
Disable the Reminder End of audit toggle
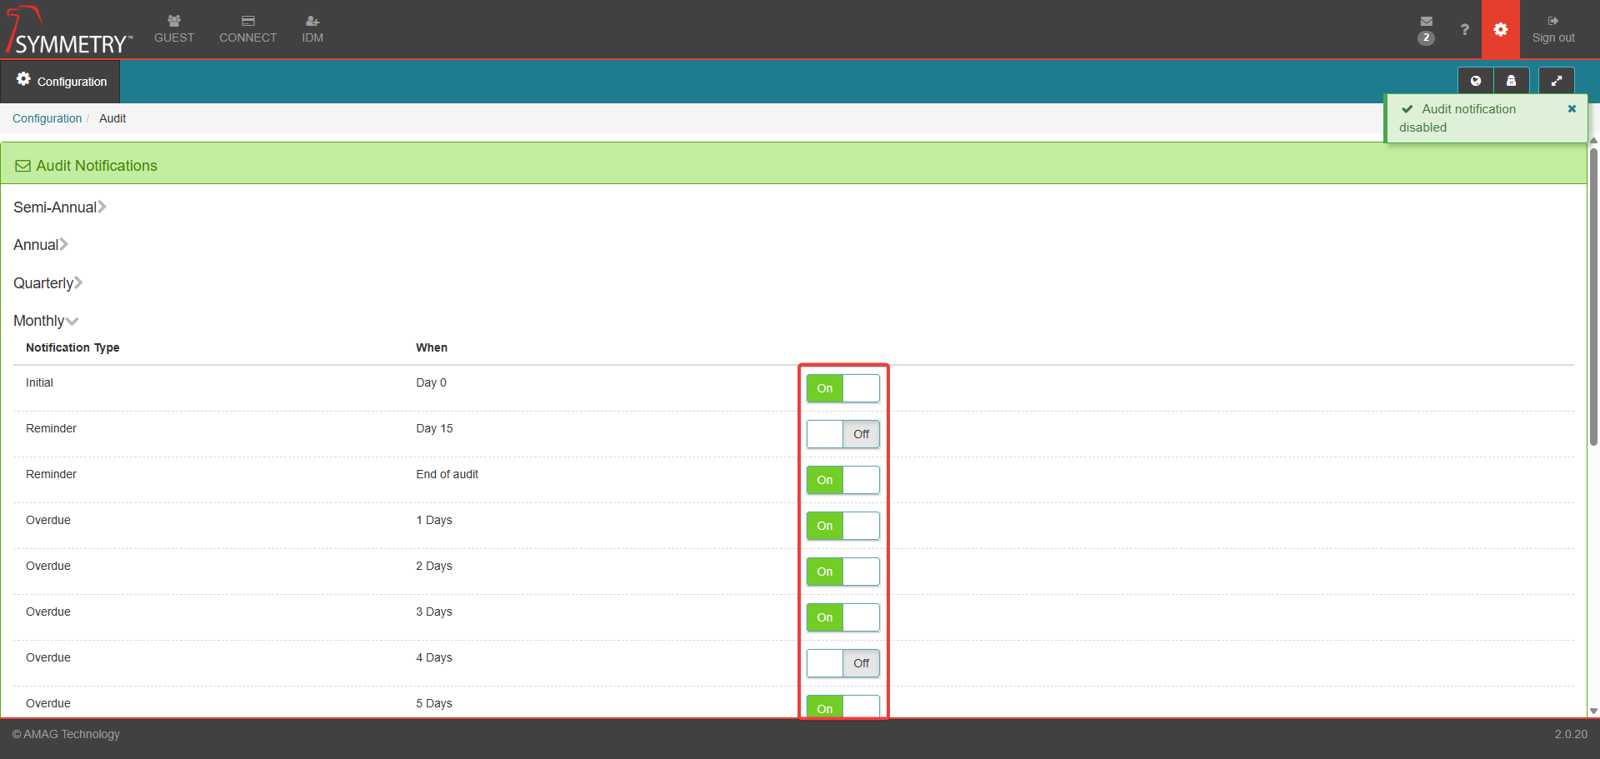coord(842,480)
